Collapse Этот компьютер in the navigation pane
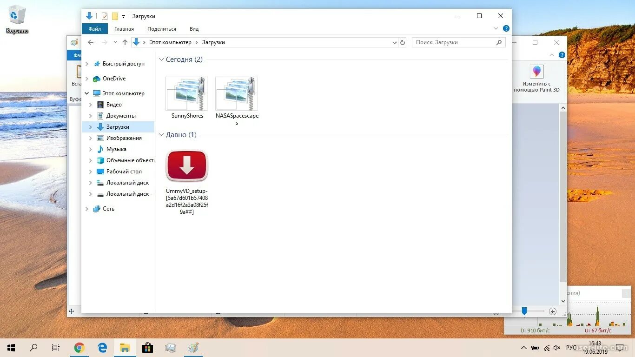Image resolution: width=635 pixels, height=357 pixels. click(86, 93)
